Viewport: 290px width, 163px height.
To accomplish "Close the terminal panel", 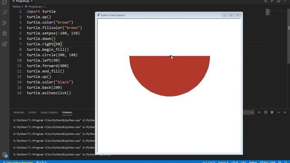I will (x=285, y=112).
